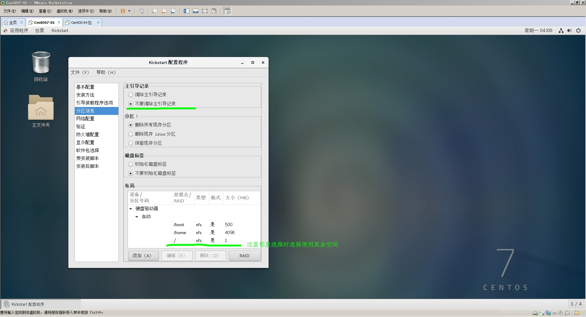Revert to snapshot with the clock-arrow icon
586x317 pixels.
164,11
